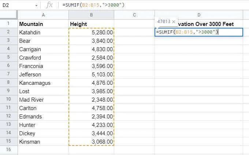Click the cell containing 3,068.00
The width and height of the screenshot is (249, 155).
[91, 141]
